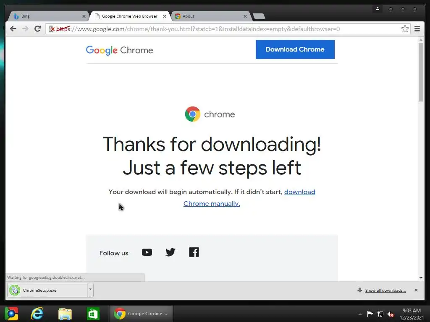Reload the current page
Screen dimensions: 430x322
(x=37, y=29)
